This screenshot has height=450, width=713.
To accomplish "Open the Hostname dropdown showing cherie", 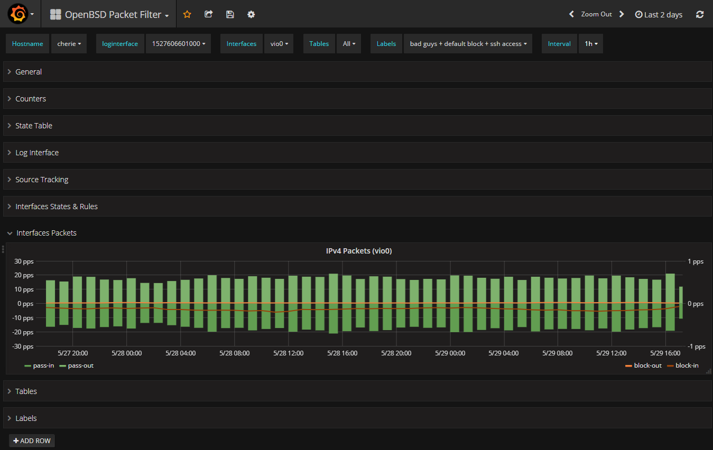I will [69, 44].
